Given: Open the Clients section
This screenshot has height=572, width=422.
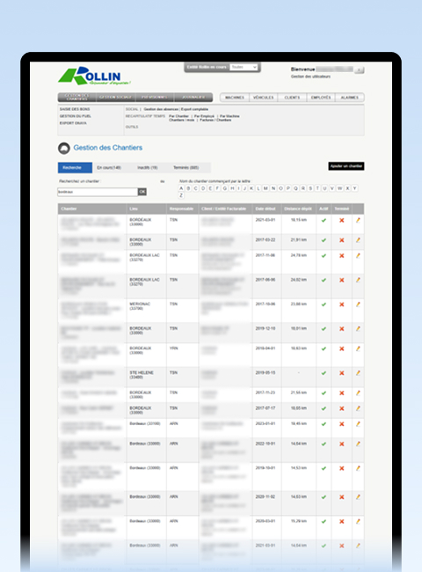Looking at the screenshot, I should click(292, 98).
